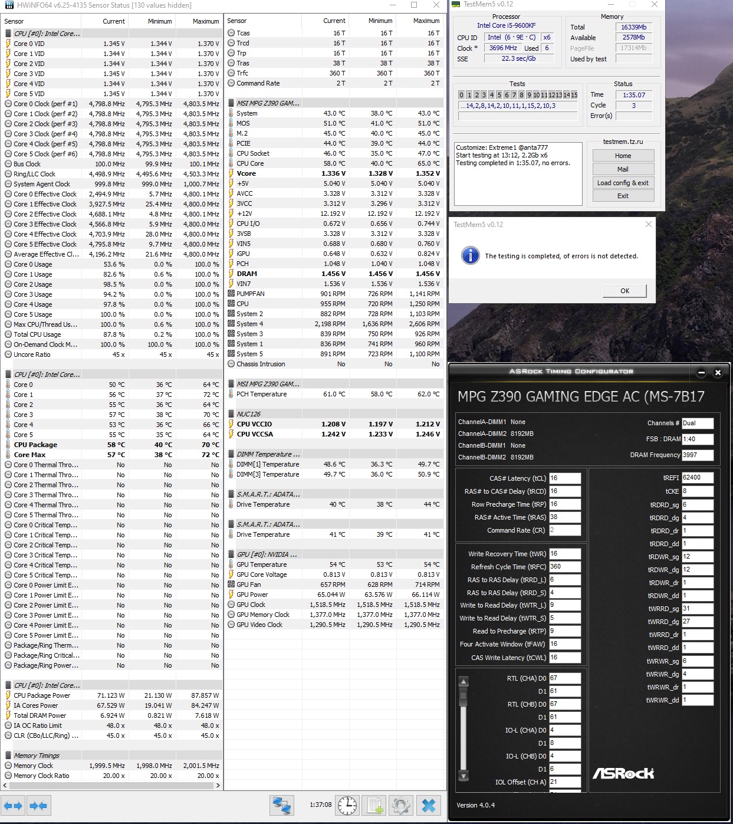This screenshot has height=824, width=733.
Task: Click the icon beside Total CPU Usage row
Action: (x=8, y=334)
